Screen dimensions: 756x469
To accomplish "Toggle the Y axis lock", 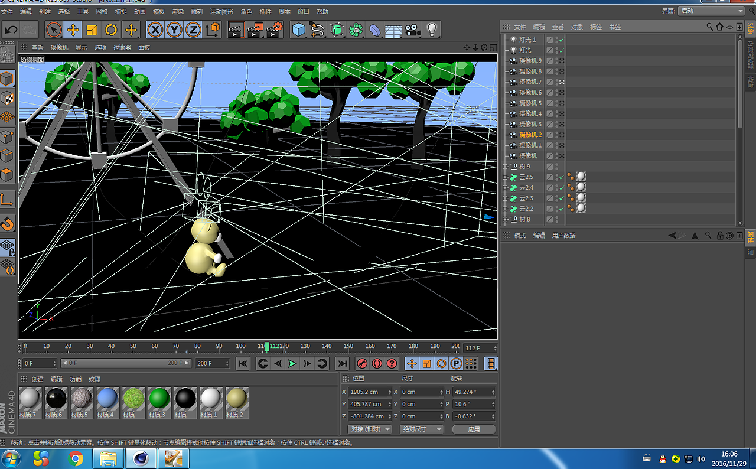I will (x=174, y=30).
